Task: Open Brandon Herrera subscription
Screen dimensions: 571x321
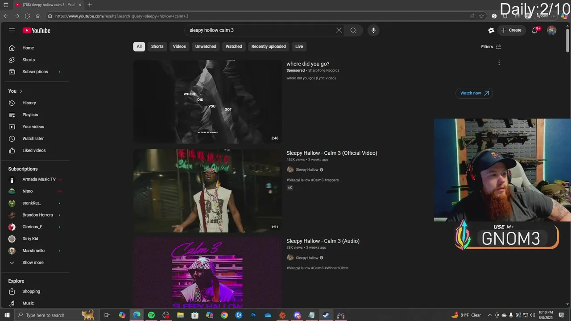Action: pos(37,215)
